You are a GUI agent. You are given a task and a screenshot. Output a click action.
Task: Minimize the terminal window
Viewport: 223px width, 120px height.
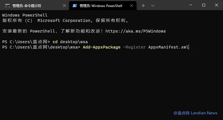[x=191, y=5]
